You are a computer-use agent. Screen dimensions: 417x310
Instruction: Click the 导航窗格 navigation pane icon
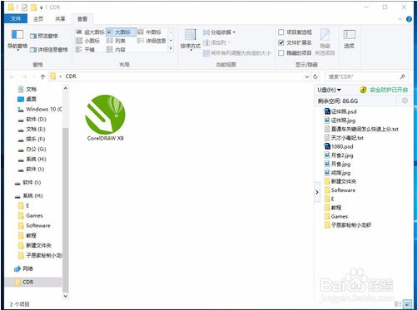coord(17,39)
